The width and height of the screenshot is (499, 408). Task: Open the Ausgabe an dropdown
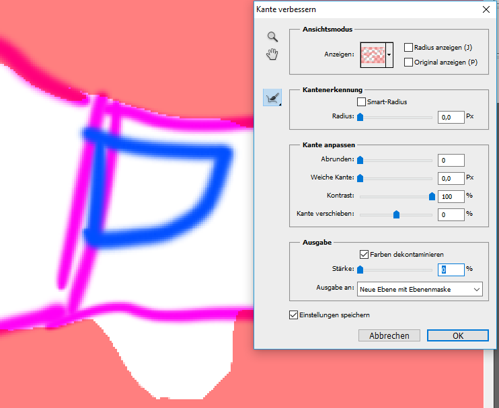click(x=420, y=290)
